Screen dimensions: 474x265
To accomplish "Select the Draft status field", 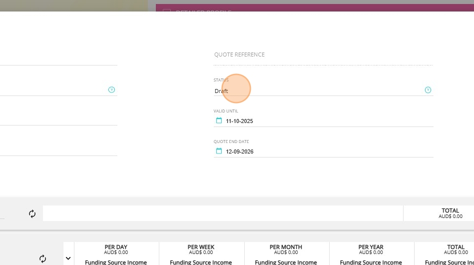I will (x=323, y=91).
